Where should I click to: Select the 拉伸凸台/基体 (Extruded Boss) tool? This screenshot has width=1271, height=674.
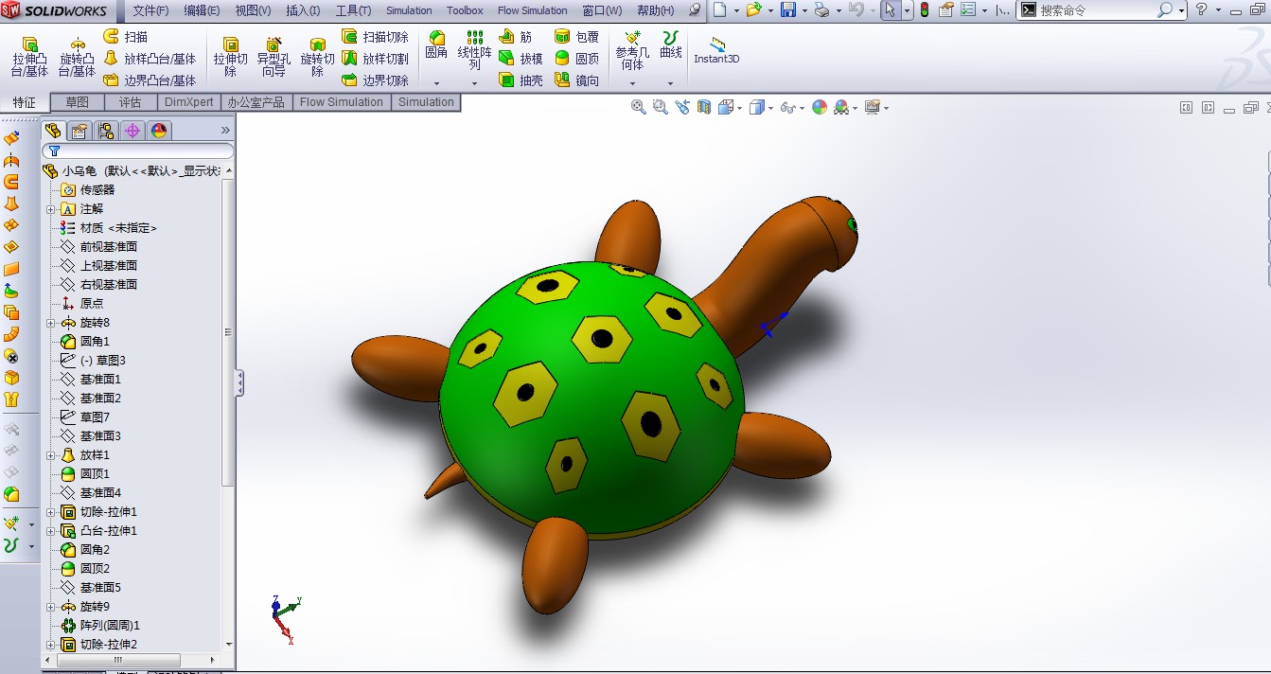[28, 54]
